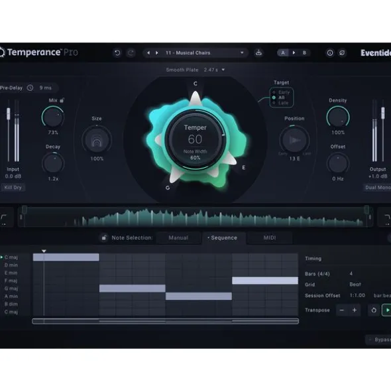
Task: Click the Output level fader handle
Action: coord(383,113)
